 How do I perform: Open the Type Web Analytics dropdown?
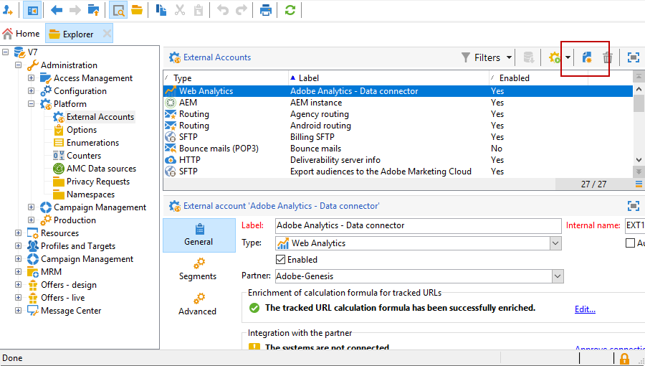pos(555,243)
